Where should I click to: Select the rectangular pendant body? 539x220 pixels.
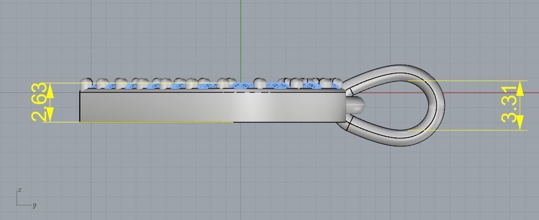(x=212, y=107)
